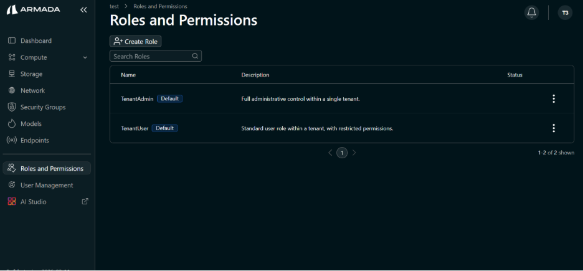Image resolution: width=583 pixels, height=271 pixels.
Task: Focus the Search Roles field
Action: pos(152,56)
